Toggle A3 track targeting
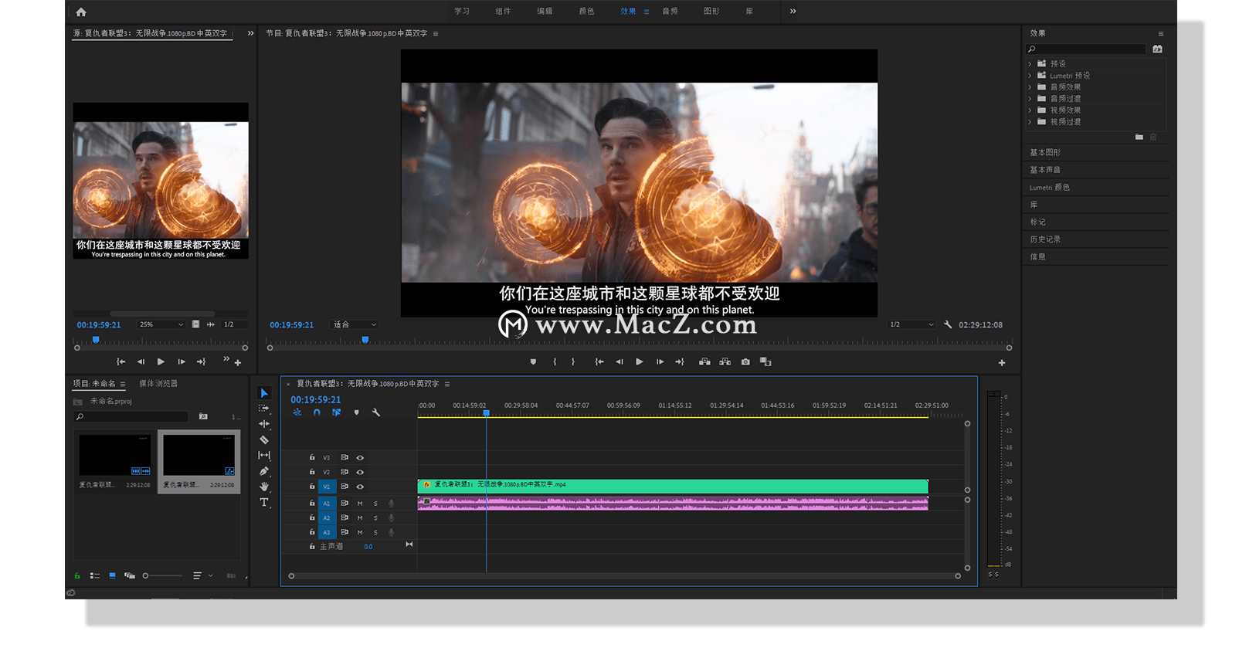Viewport: 1256px width, 648px height. 327,532
